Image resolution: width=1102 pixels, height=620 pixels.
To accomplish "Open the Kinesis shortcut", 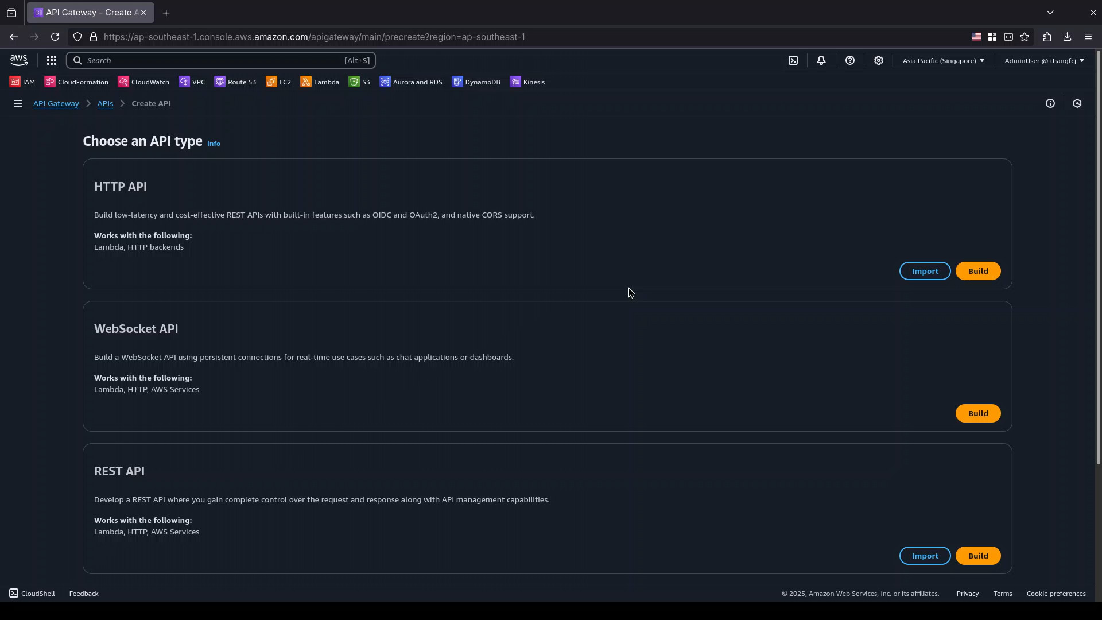I will click(527, 82).
